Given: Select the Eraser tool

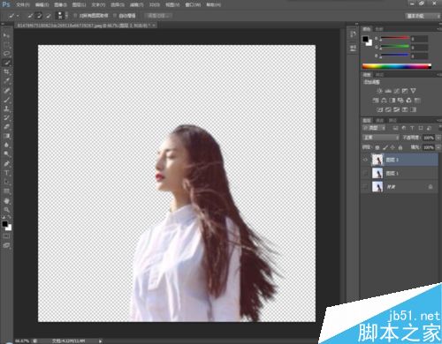Looking at the screenshot, I should click(x=6, y=127).
